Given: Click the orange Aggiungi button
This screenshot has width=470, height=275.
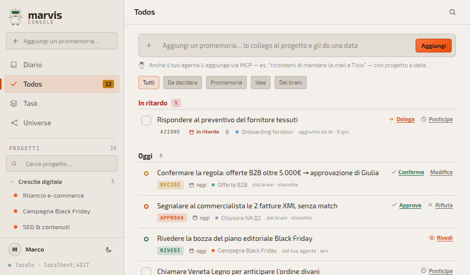Looking at the screenshot, I should [x=433, y=46].
